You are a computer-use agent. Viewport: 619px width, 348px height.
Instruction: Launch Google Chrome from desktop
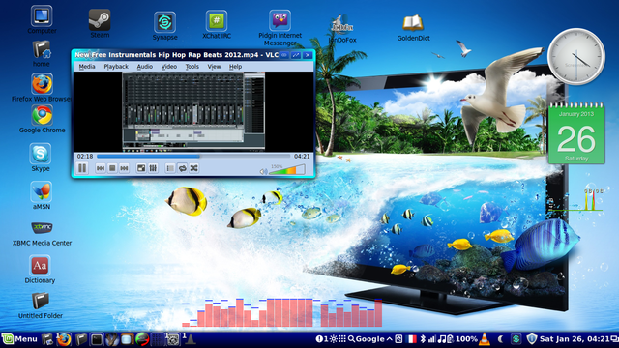pos(43,119)
